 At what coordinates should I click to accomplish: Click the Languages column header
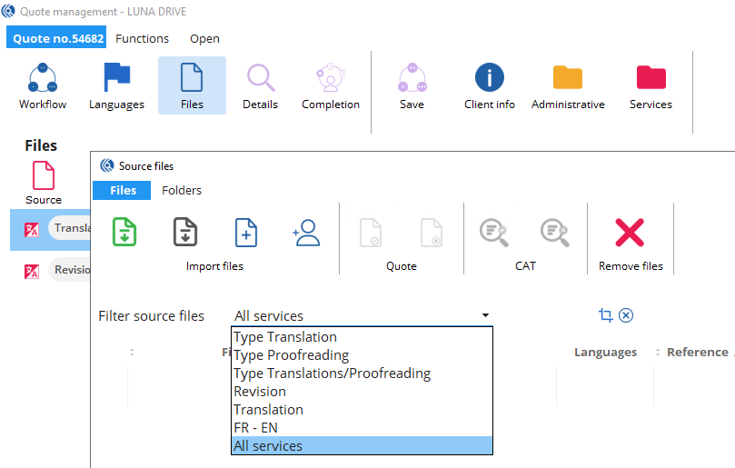[605, 353]
